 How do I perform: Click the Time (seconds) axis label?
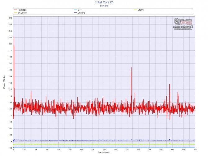pos(104,152)
